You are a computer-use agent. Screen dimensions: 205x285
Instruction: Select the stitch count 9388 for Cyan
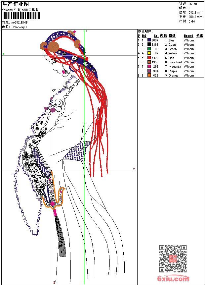155,45
